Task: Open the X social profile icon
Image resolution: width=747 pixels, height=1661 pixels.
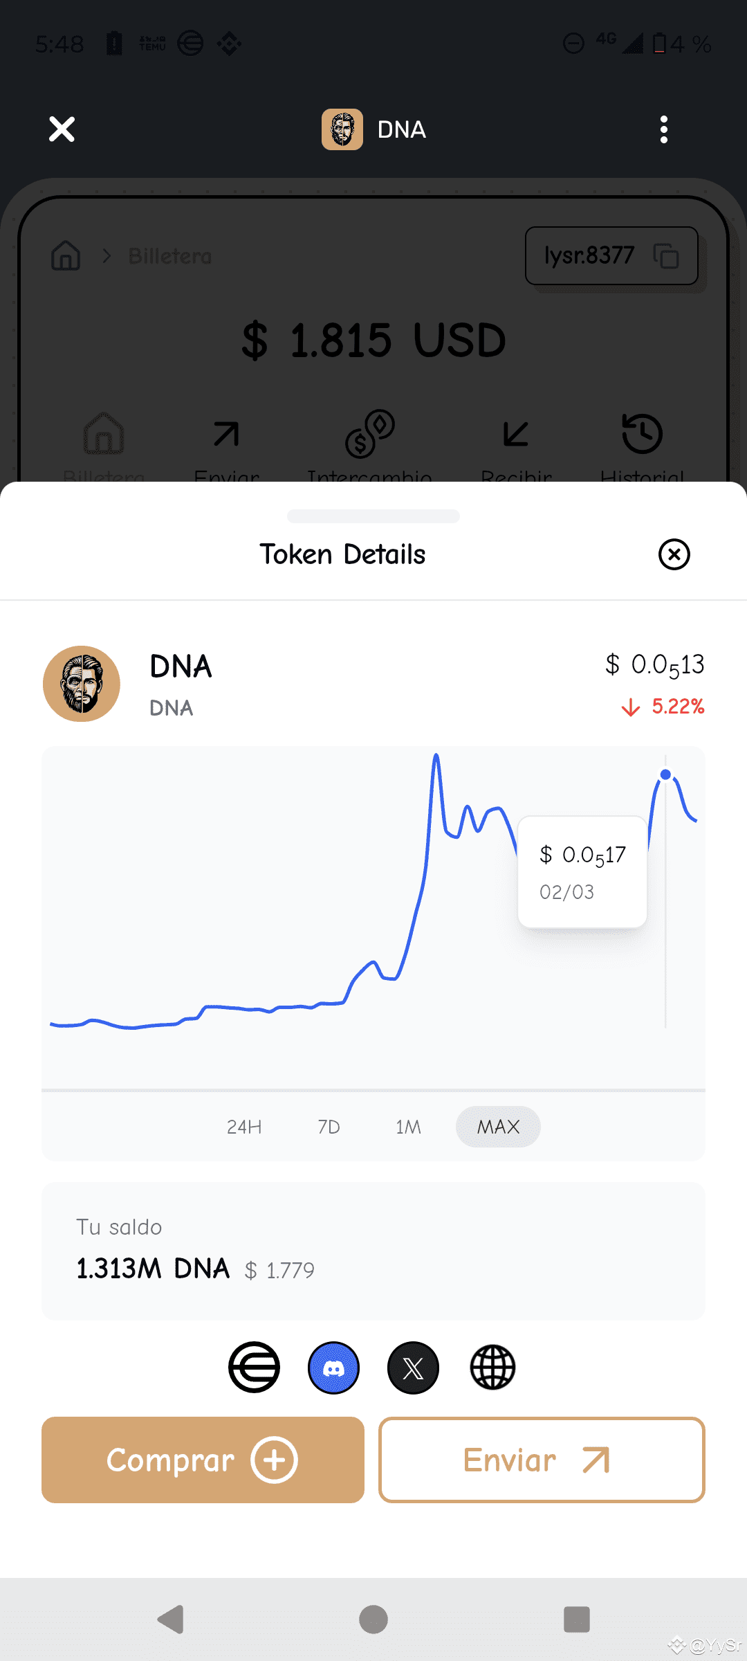Action: [413, 1368]
